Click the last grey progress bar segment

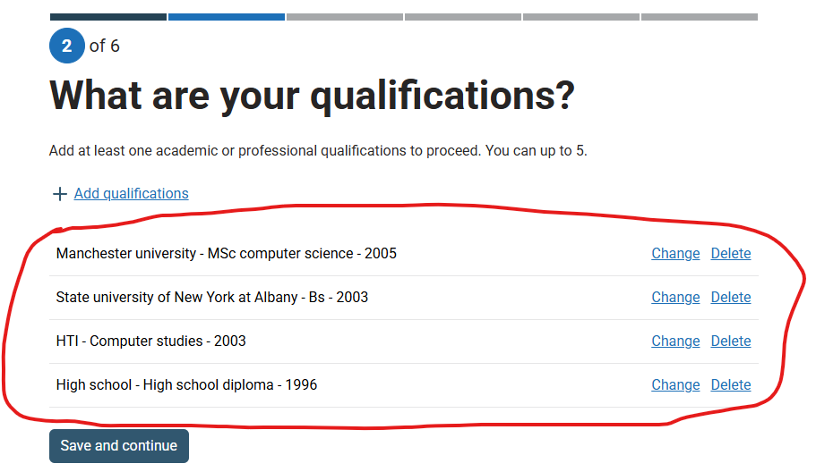(700, 17)
